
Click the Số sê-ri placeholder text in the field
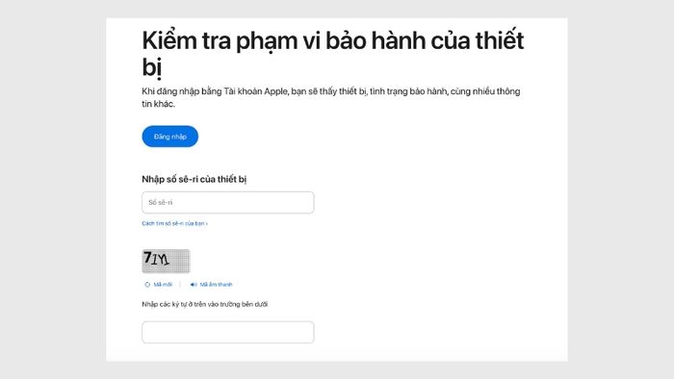(x=161, y=203)
